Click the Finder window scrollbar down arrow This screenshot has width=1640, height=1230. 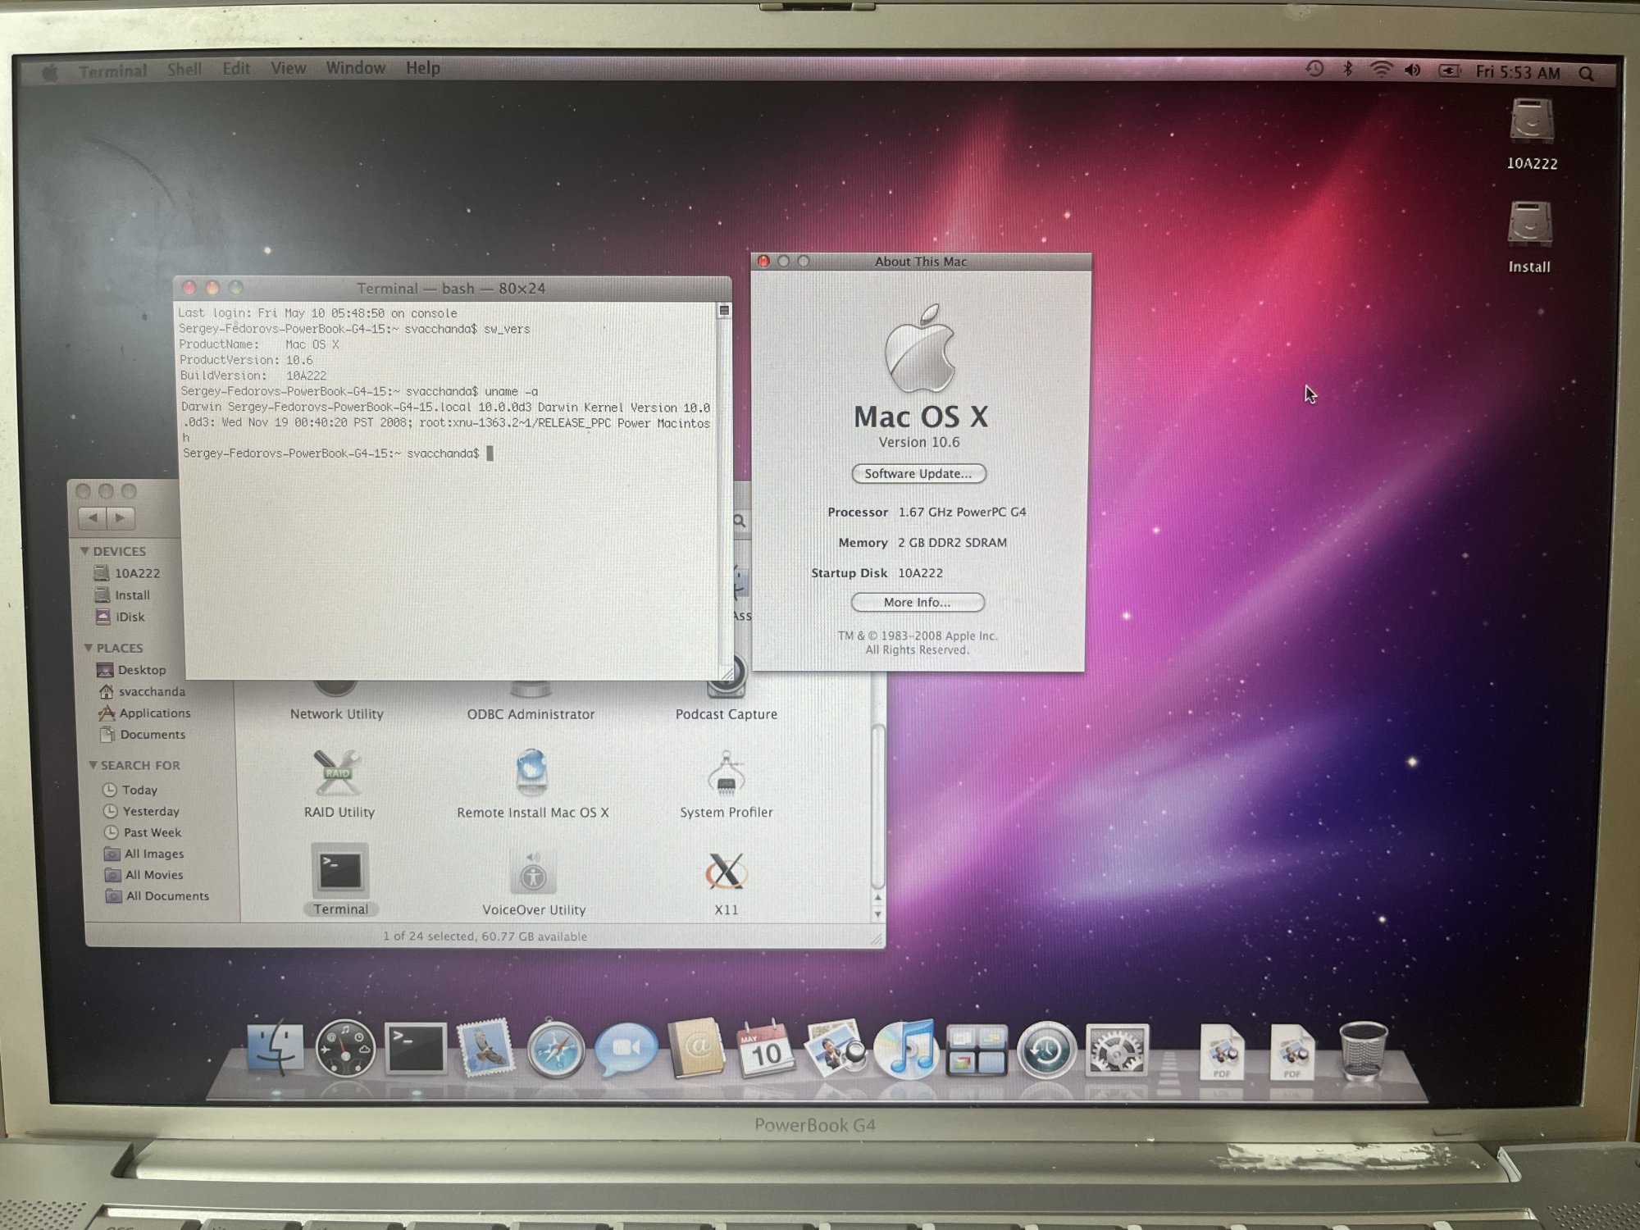pyautogui.click(x=877, y=914)
